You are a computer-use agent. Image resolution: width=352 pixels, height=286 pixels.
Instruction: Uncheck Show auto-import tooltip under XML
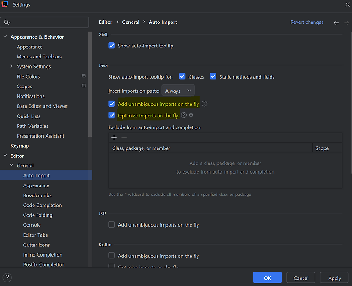click(x=111, y=45)
